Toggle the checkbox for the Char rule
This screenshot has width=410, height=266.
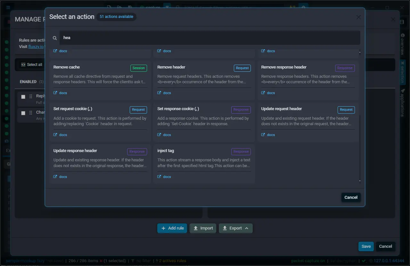pos(23,113)
